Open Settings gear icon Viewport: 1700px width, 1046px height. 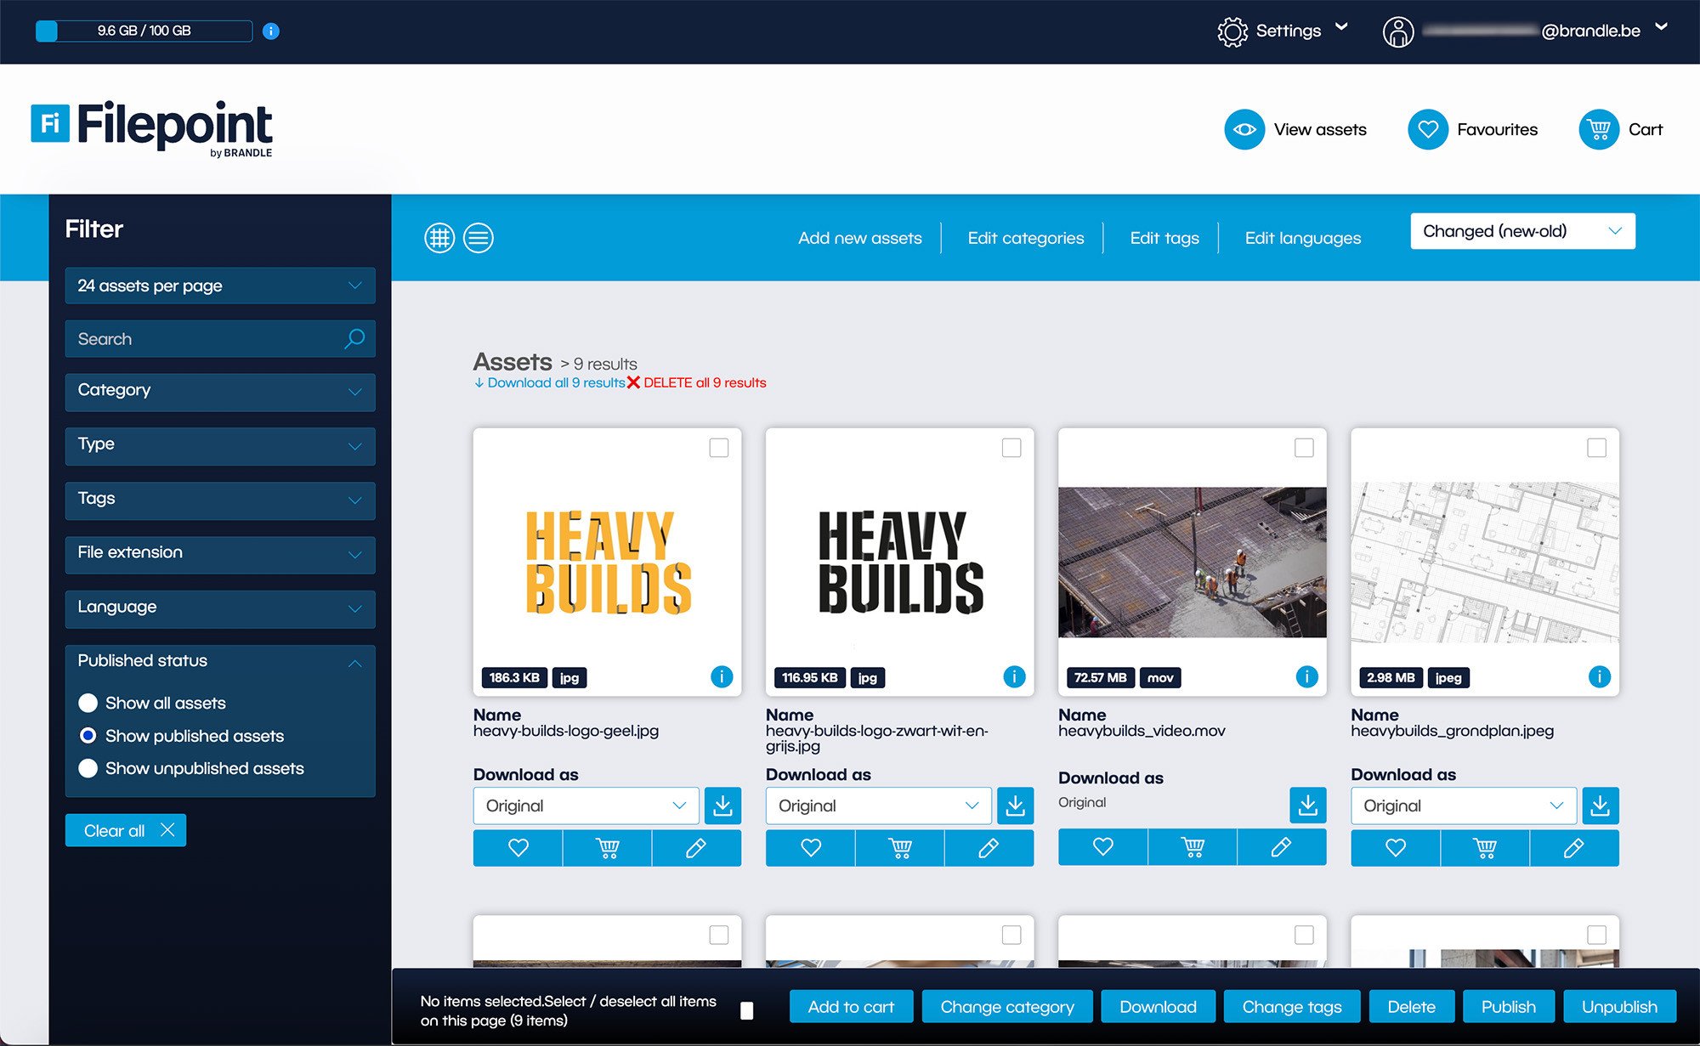pyautogui.click(x=1232, y=31)
